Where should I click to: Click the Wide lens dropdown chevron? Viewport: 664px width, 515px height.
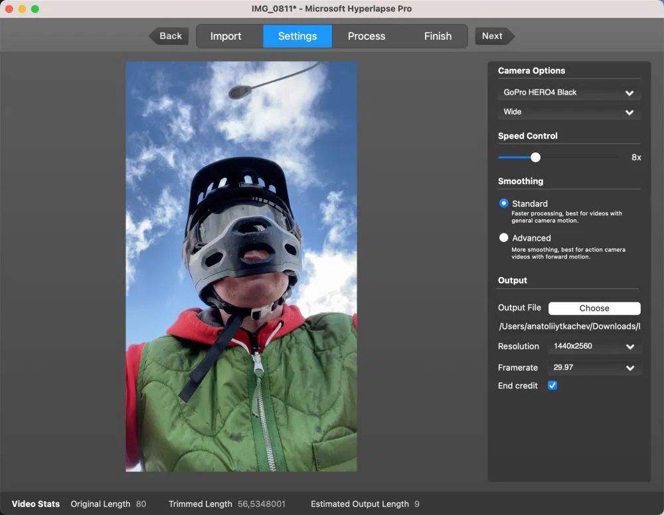tap(628, 112)
